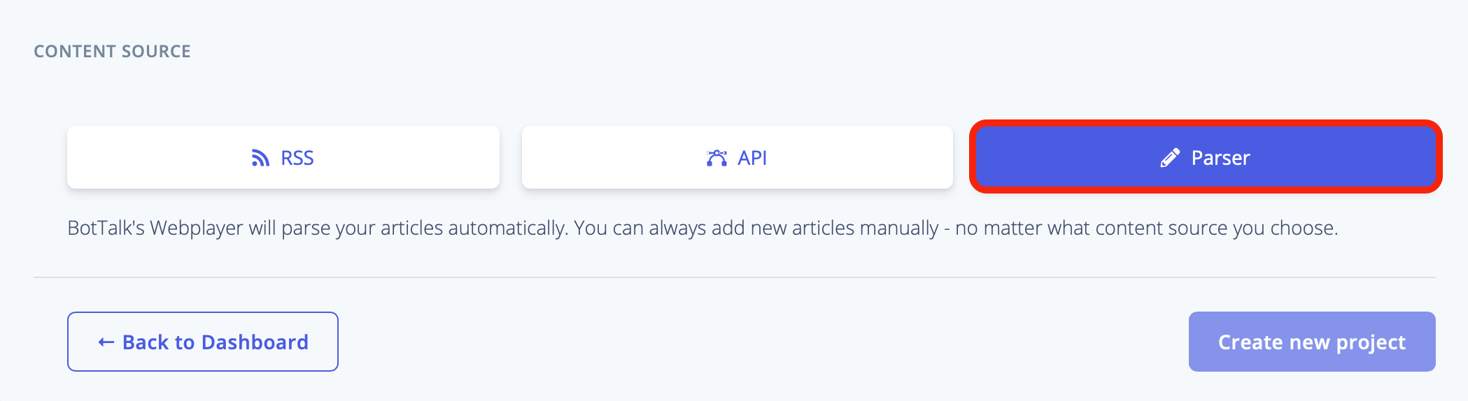Click the API bezier-curve icon
1468x401 pixels.
point(717,158)
